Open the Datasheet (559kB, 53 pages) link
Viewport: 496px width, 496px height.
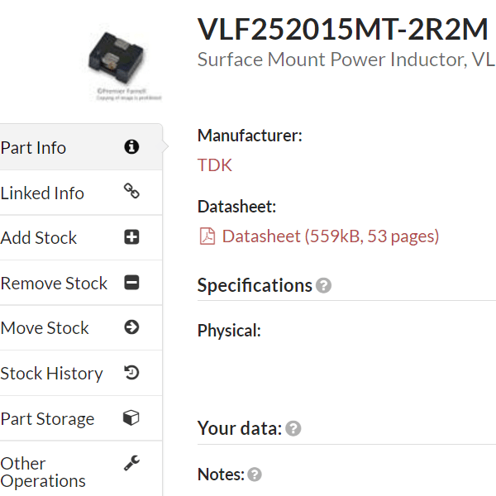point(330,236)
